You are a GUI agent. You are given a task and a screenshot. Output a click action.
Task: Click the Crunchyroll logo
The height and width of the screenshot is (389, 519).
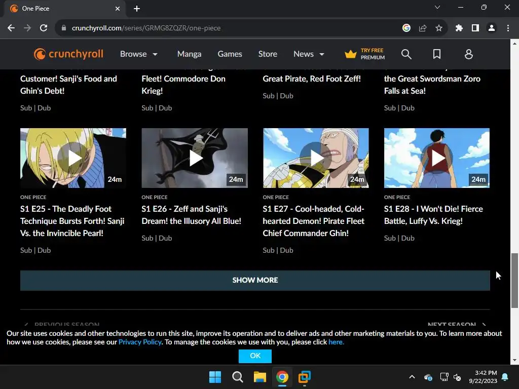coord(68,54)
